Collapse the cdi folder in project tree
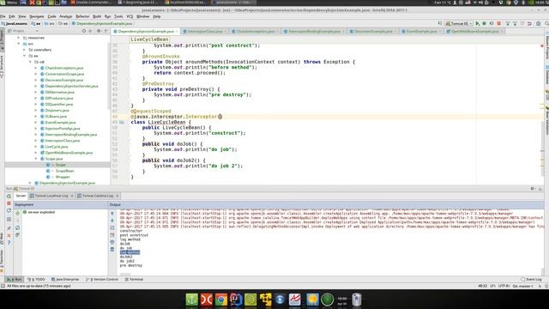Image resolution: width=549 pixels, height=309 pixels. click(31, 62)
